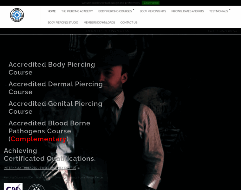Go to Body Piercing Studio page
Viewport: 241px width, 190px height.
[x=63, y=22]
